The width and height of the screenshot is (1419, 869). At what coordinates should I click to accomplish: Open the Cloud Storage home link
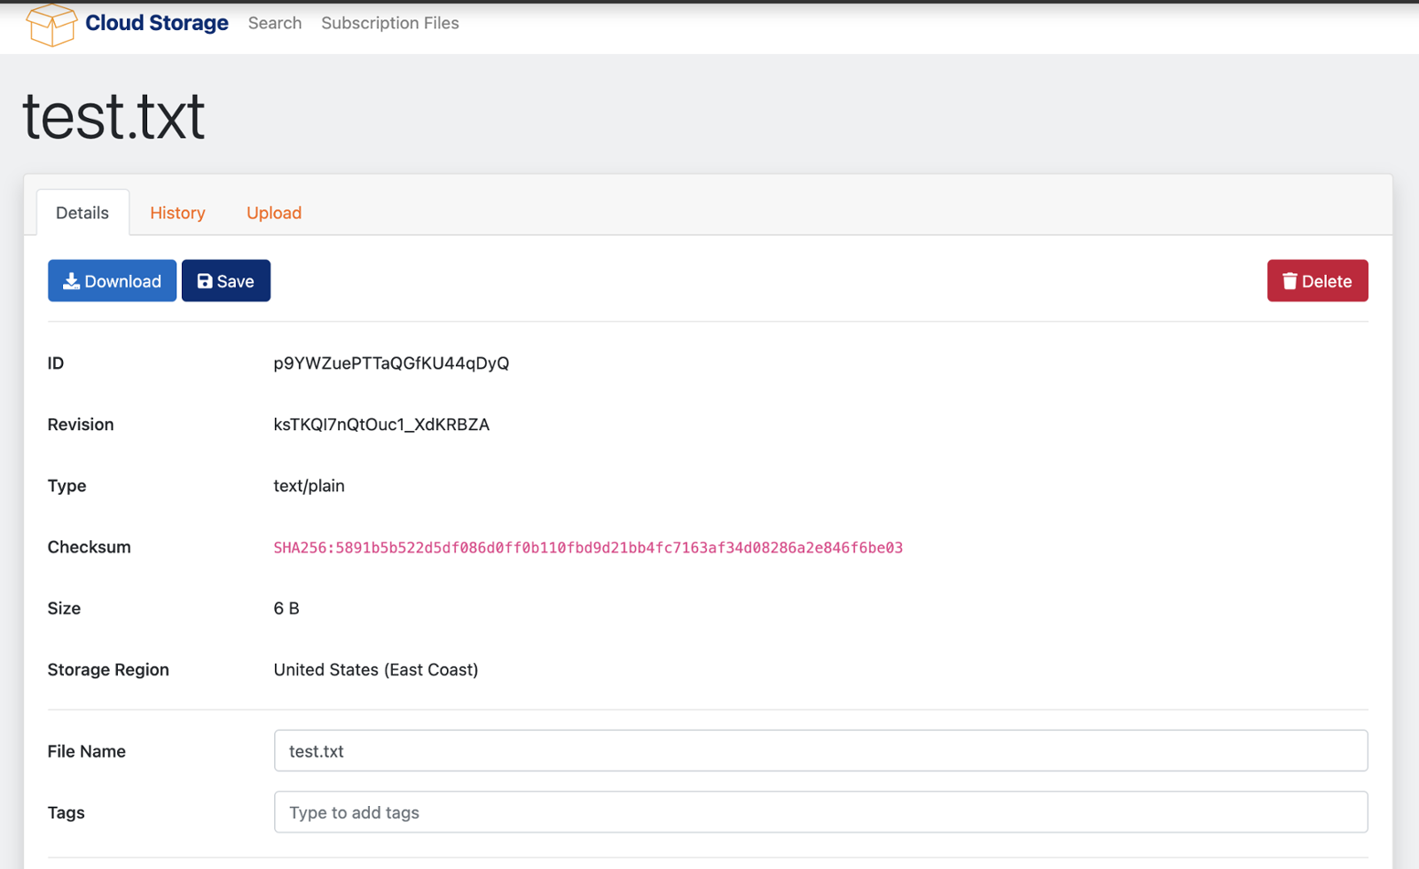tap(156, 23)
